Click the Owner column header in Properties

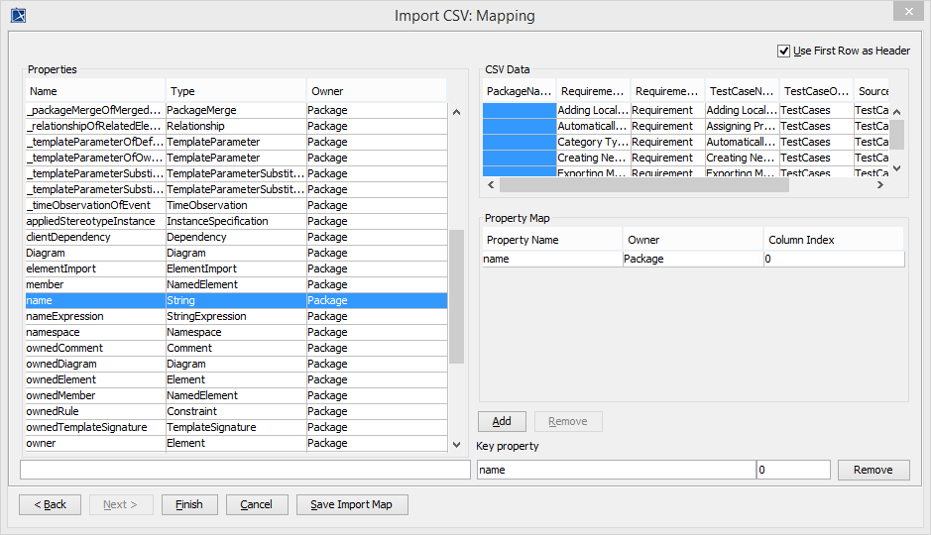pyautogui.click(x=376, y=91)
